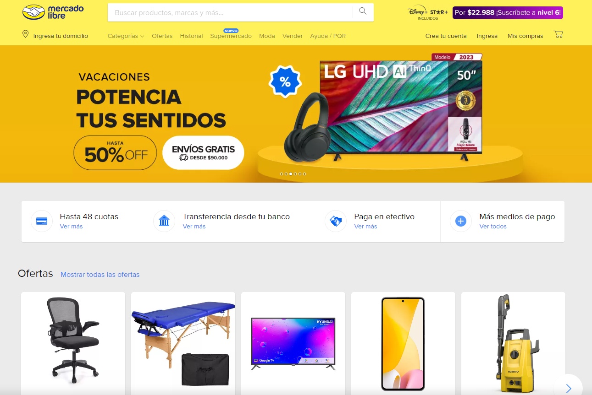Screen dimensions: 592x395
Task: Click the Suscríbete a nivel 6 banner
Action: [508, 13]
